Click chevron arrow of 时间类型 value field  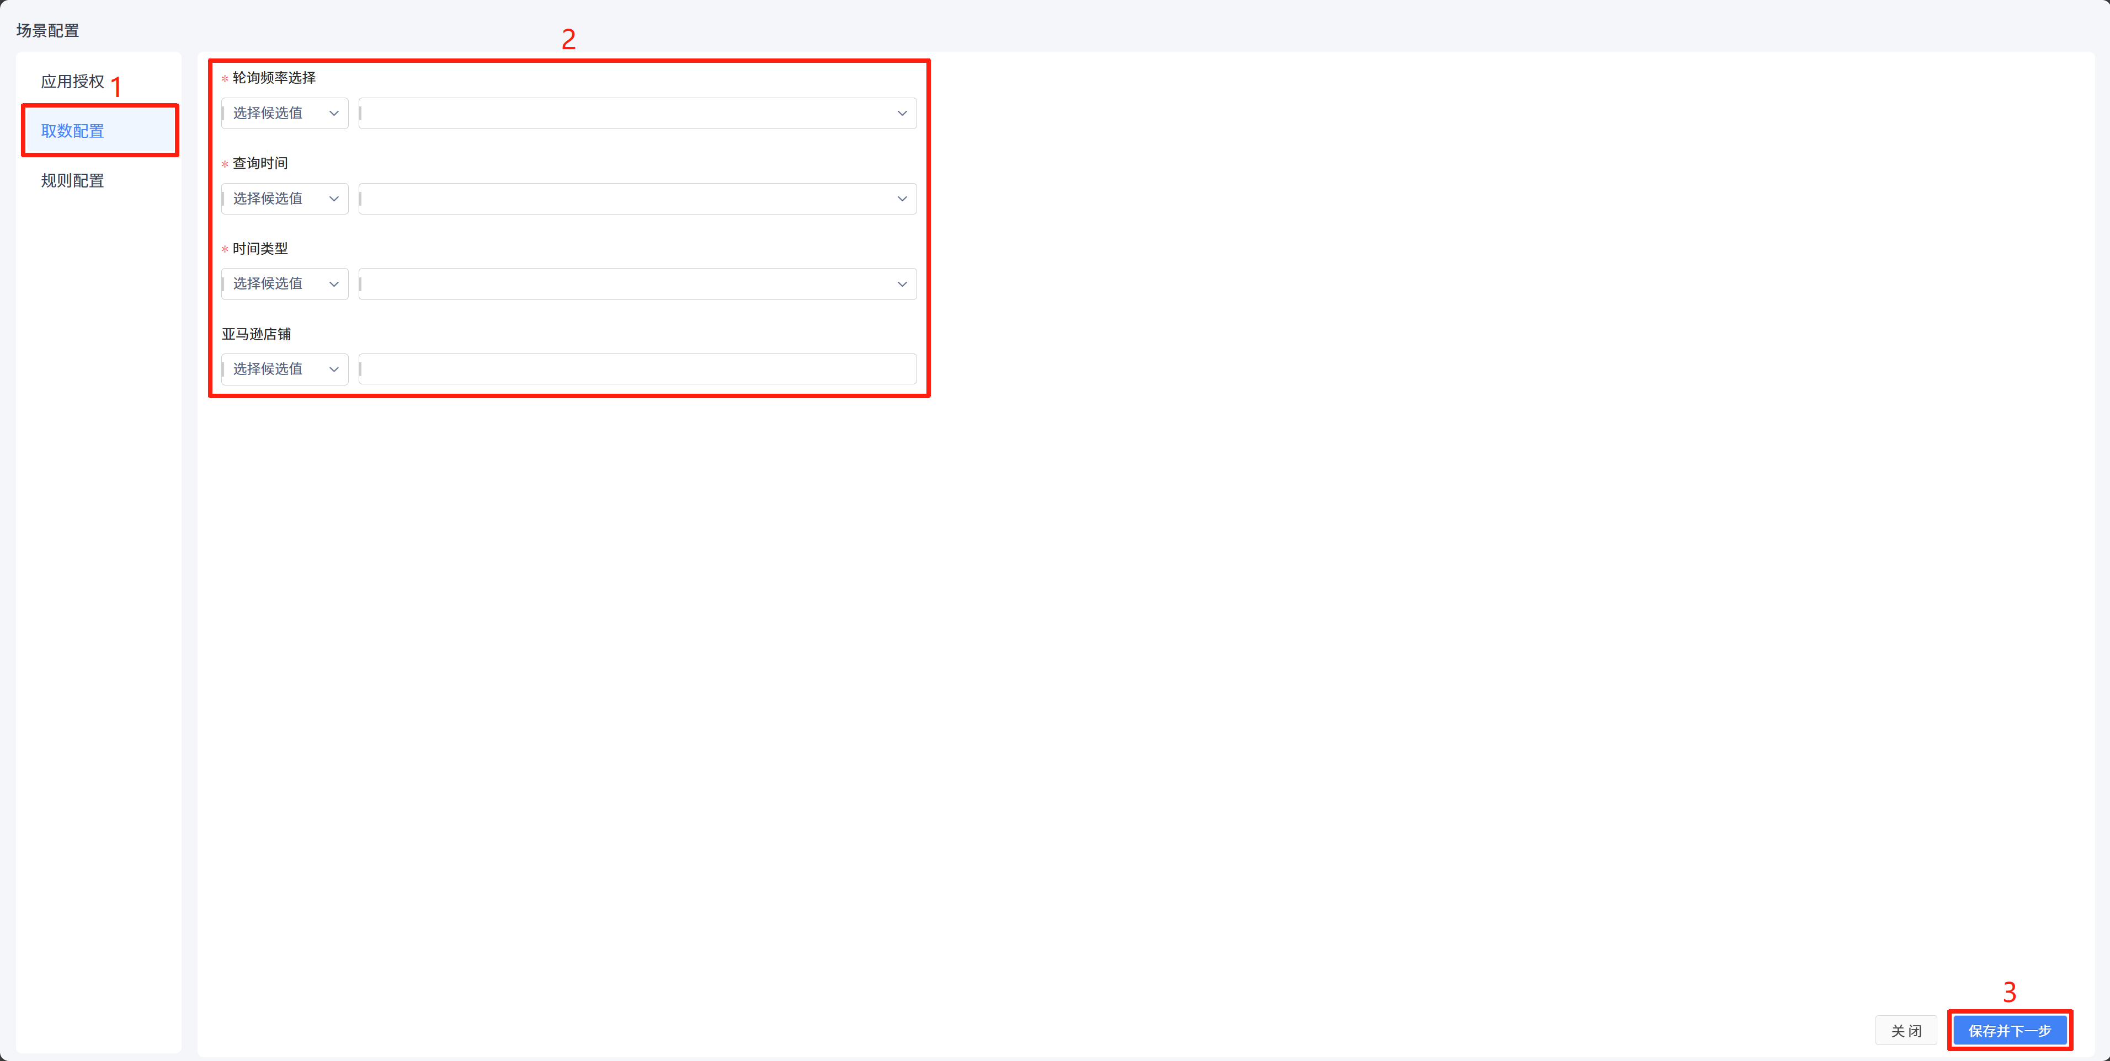(902, 284)
